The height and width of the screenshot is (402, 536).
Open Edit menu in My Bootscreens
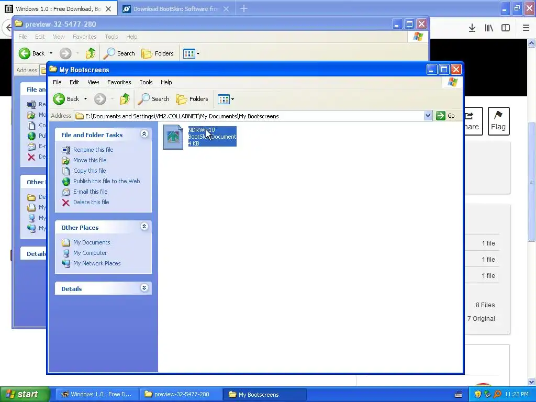[74, 82]
